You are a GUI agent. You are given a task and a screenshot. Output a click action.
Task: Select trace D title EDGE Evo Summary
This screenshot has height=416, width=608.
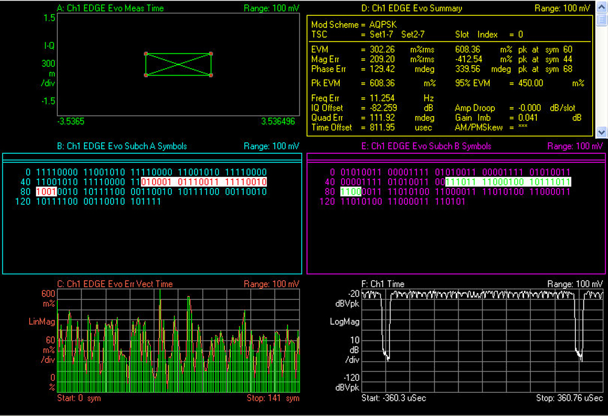click(x=411, y=9)
